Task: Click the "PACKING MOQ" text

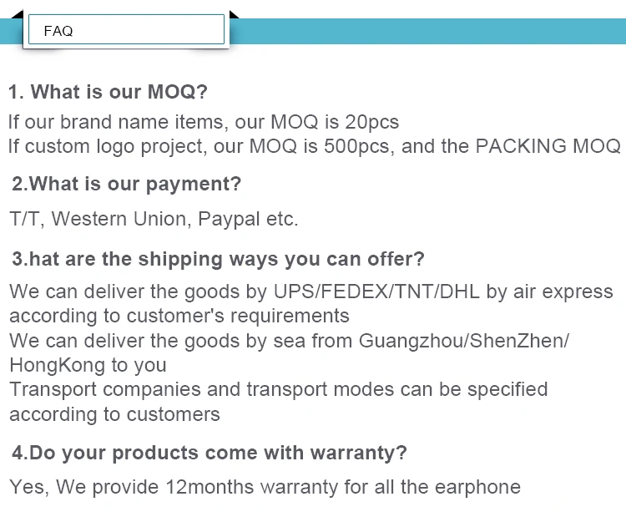Action: [x=548, y=146]
